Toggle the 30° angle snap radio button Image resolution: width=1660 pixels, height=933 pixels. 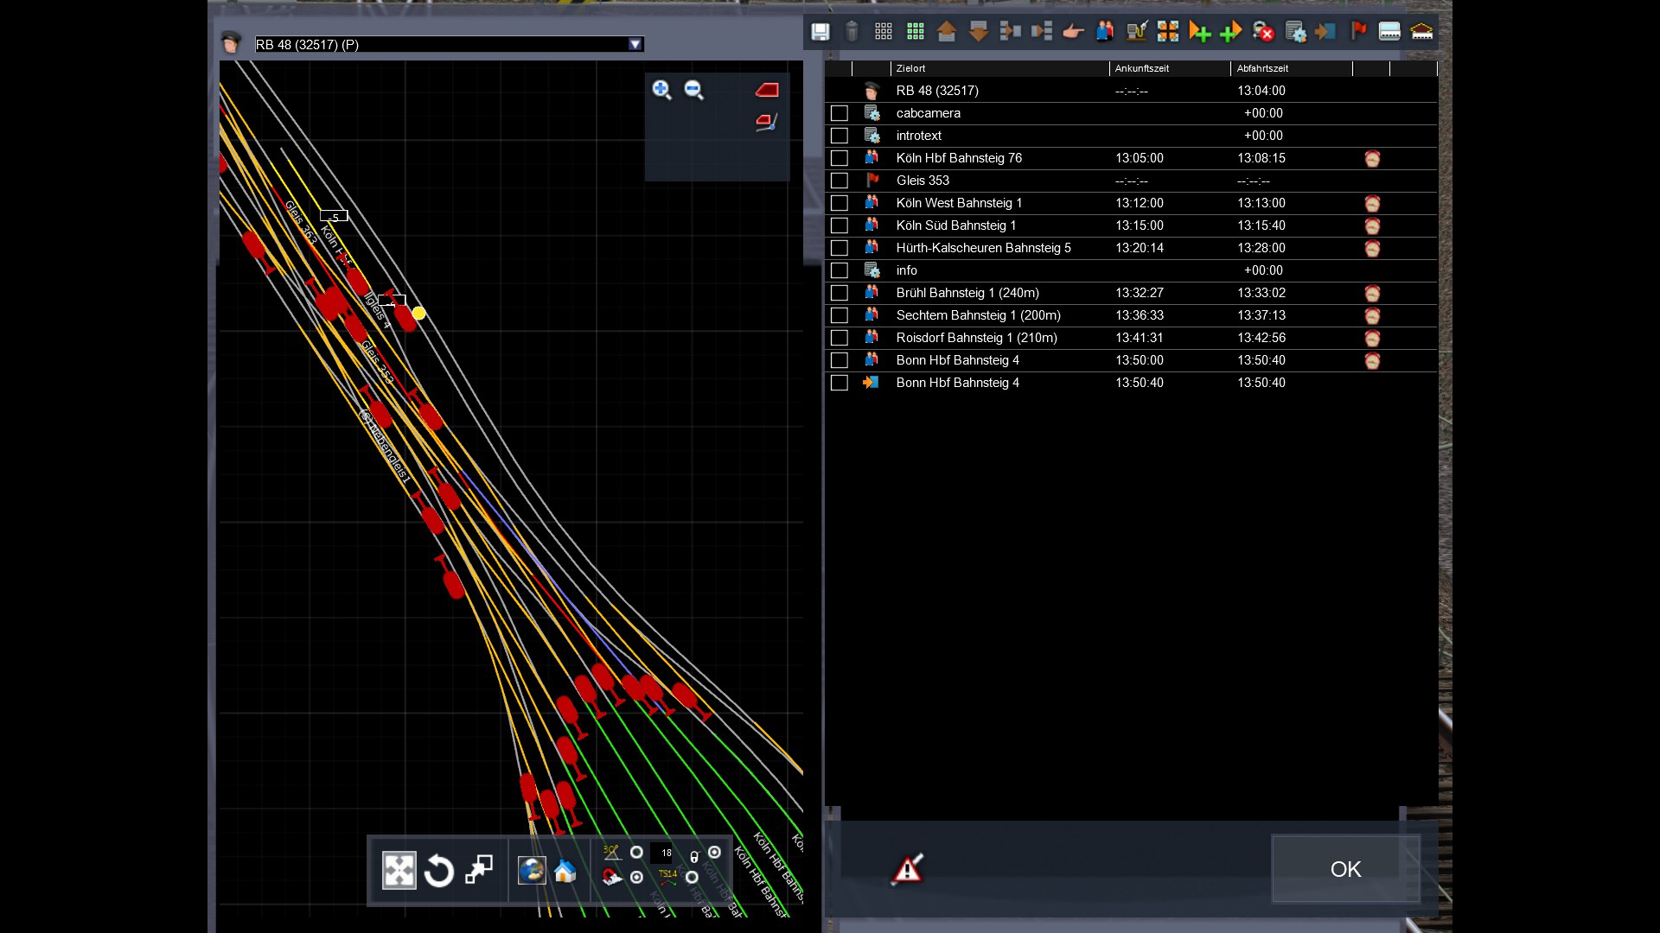tap(636, 853)
